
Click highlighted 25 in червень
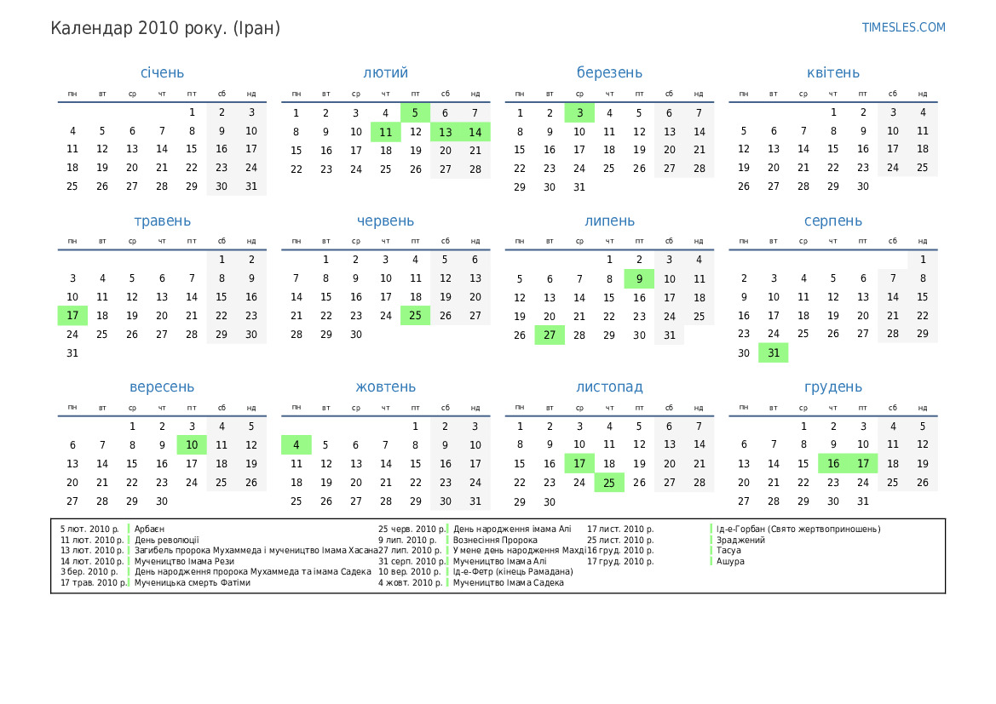(x=415, y=316)
